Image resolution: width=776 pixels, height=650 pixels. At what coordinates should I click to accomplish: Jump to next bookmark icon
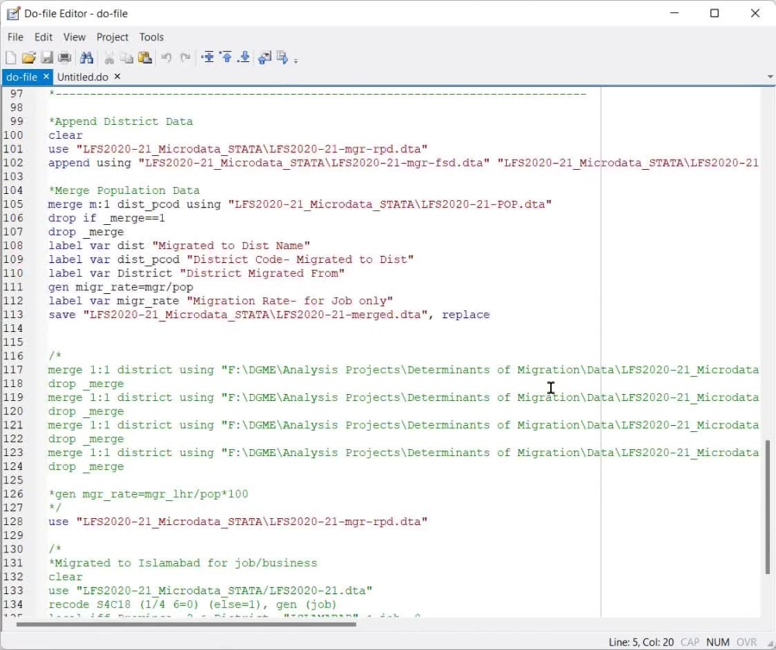click(x=244, y=58)
